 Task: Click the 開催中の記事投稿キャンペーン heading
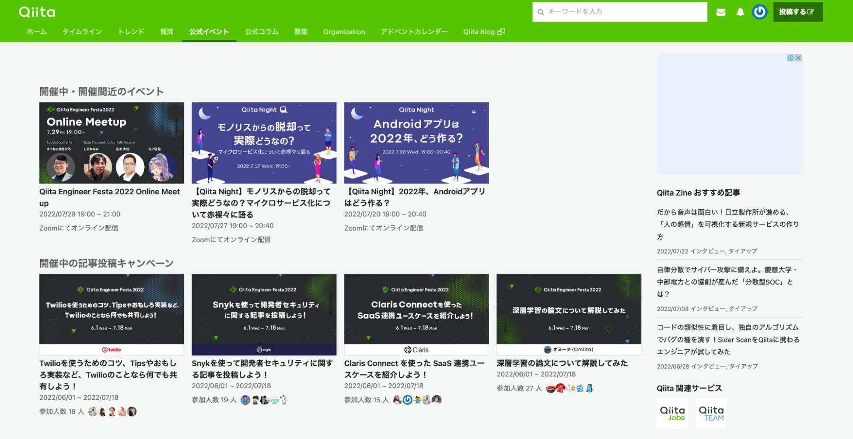106,263
